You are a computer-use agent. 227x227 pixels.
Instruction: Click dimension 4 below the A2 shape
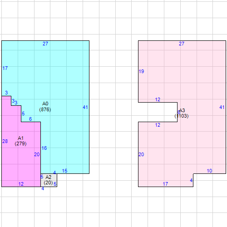click(43, 189)
